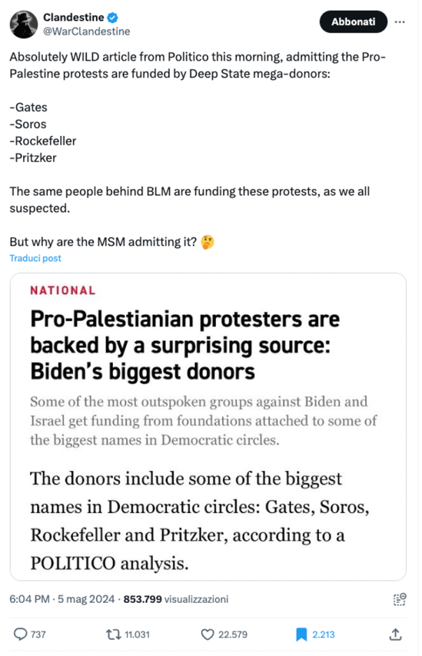
Task: Toggle the blue bookmark icon
Action: pos(301,634)
